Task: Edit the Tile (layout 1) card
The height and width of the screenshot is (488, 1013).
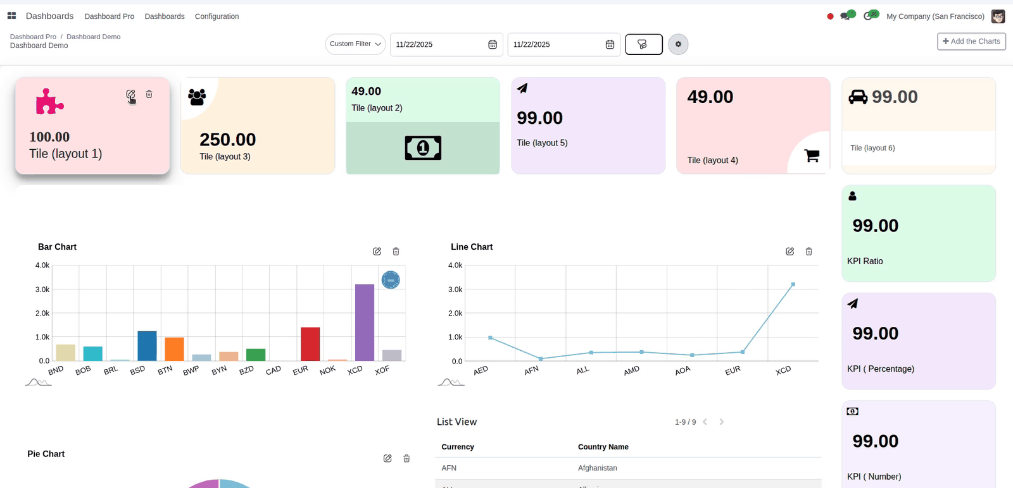Action: [x=130, y=94]
